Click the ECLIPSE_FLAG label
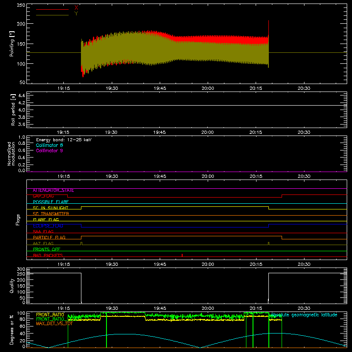The image size is (352, 352). pos(48,226)
